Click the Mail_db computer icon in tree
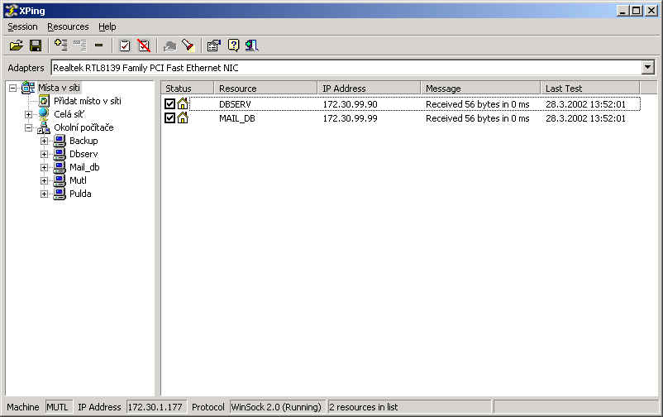The width and height of the screenshot is (663, 417). point(60,167)
